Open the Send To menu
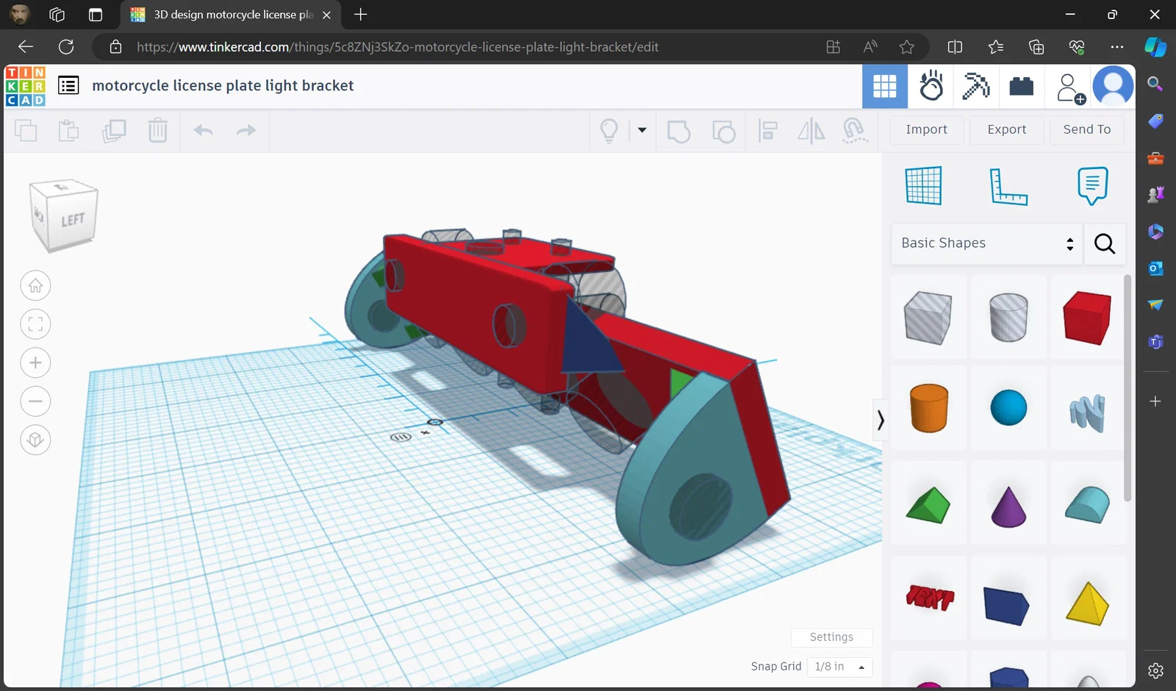 [x=1086, y=129]
